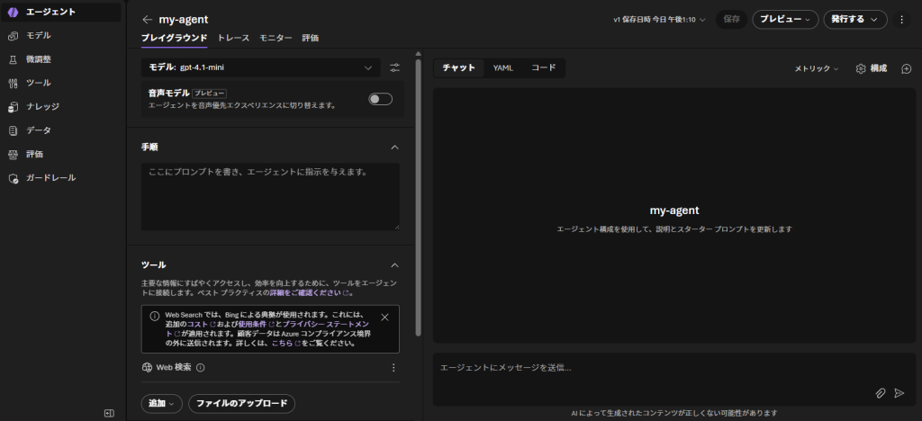Collapse the 手順 section
This screenshot has height=421, width=922.
click(x=394, y=147)
